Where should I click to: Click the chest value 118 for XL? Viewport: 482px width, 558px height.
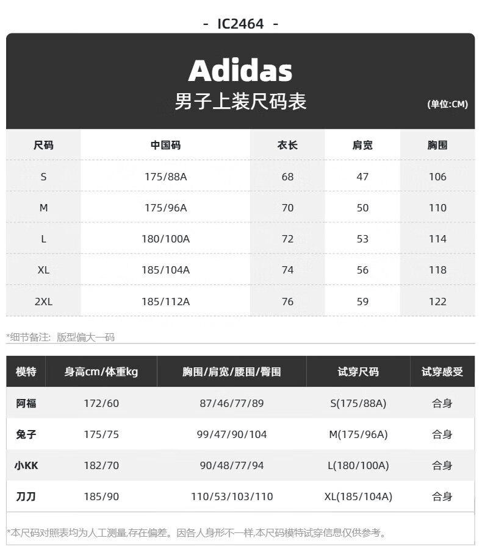tap(437, 270)
